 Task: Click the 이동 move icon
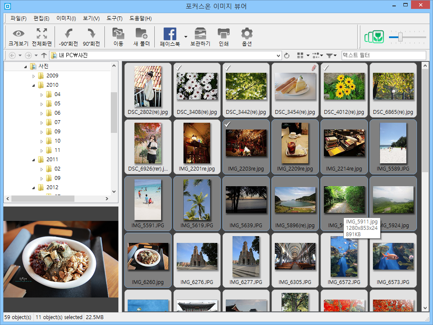[x=118, y=33]
